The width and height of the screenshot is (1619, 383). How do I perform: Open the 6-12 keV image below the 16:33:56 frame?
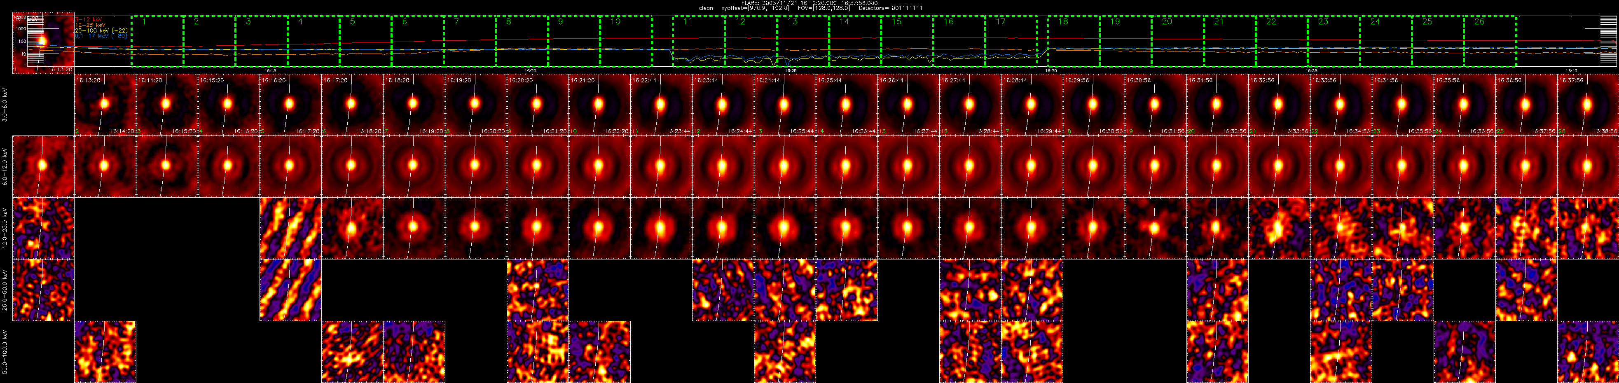[x=1341, y=166]
